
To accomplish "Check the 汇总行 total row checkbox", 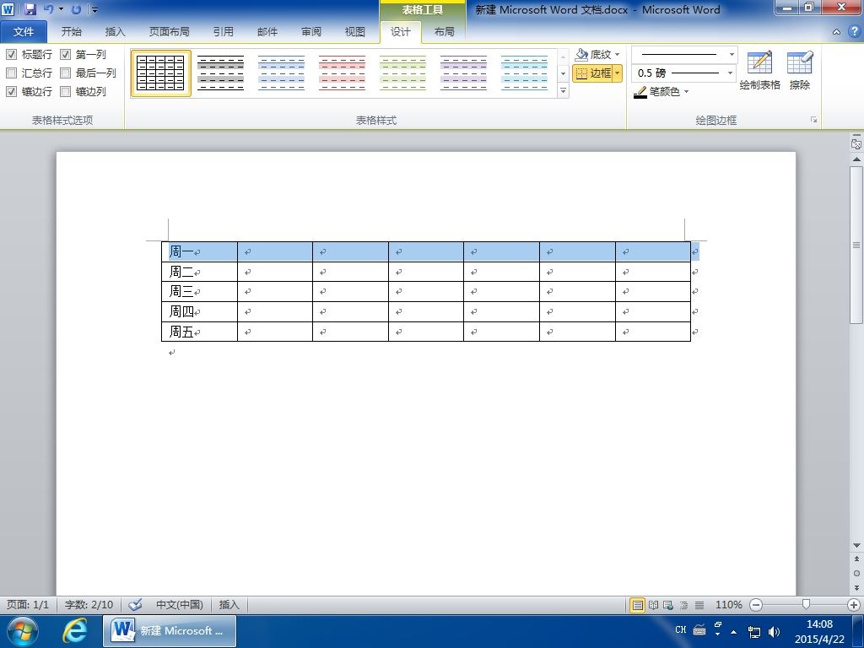I will coord(11,73).
